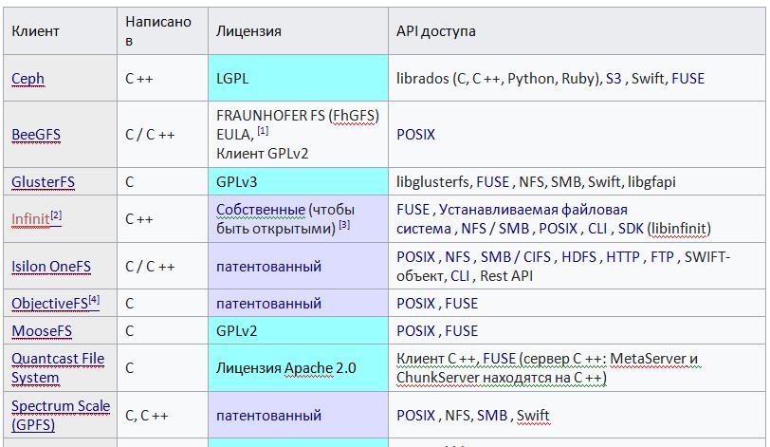Click the POSIX link in the Isilon OneFS row
The height and width of the screenshot is (447, 770).
click(415, 257)
